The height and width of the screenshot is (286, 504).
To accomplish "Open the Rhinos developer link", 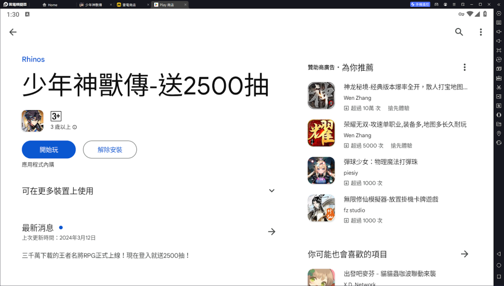I will coord(33,59).
